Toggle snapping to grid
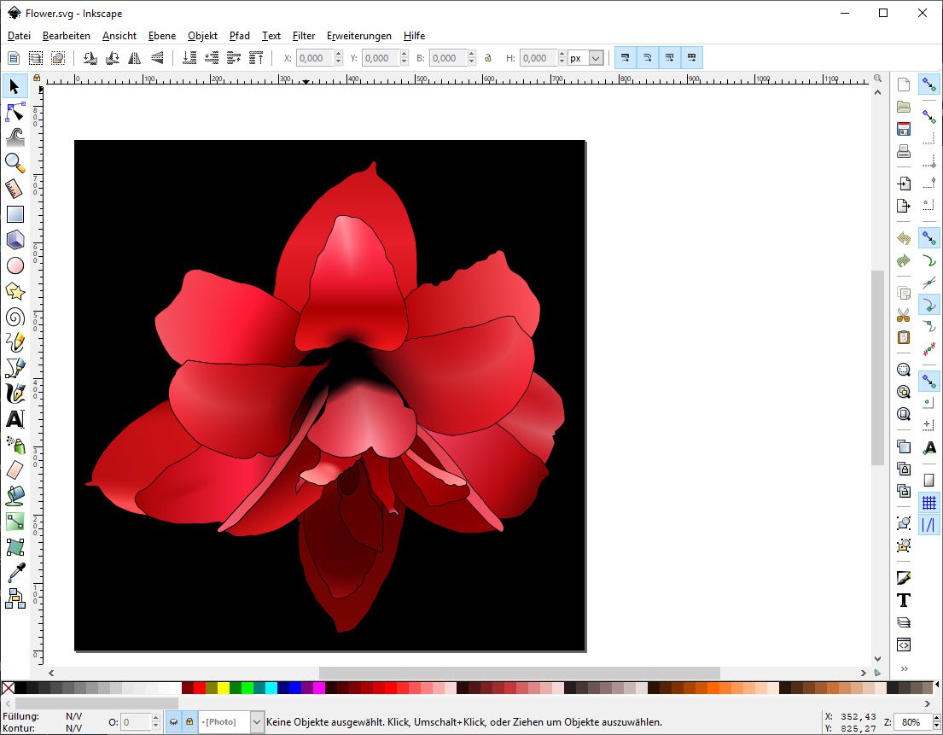The width and height of the screenshot is (943, 735). click(x=928, y=504)
